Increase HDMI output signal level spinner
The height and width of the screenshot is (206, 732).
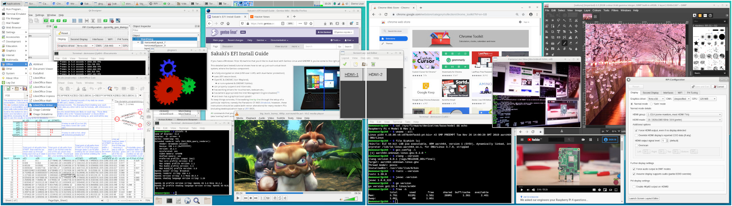(667, 140)
